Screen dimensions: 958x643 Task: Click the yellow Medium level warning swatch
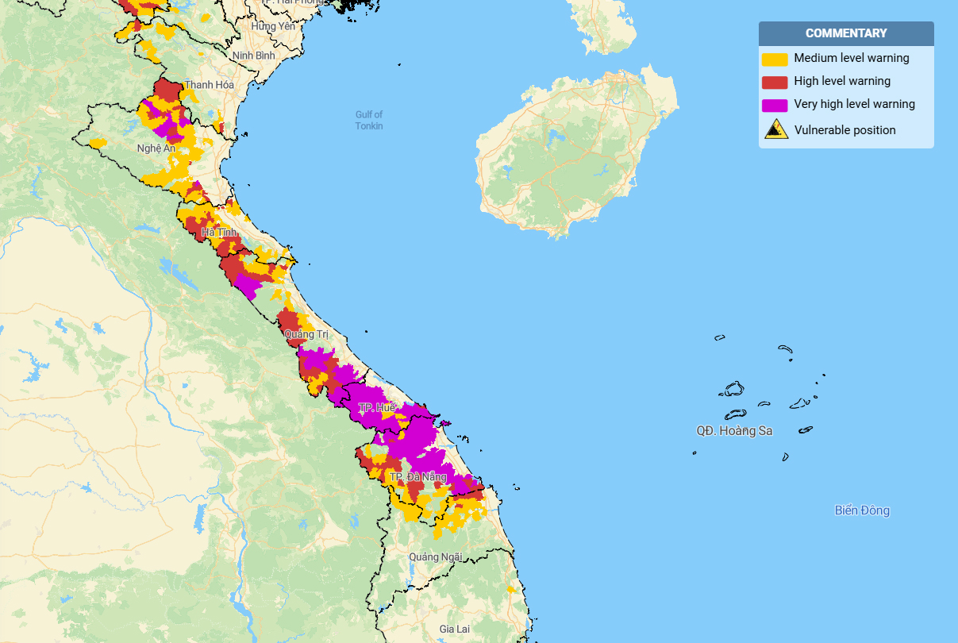[x=775, y=59]
